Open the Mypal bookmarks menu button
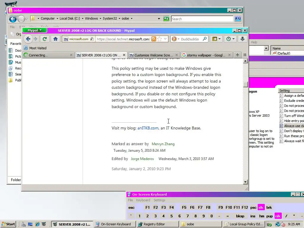Image resolution: width=304 pixels, height=228 pixels. tap(216, 39)
